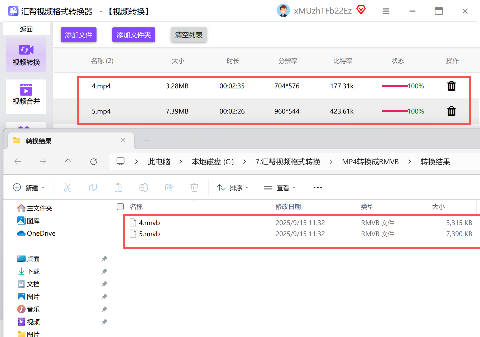Toggle the select-all checkbox beside 名称
This screenshot has width=480, height=337.
(x=120, y=207)
